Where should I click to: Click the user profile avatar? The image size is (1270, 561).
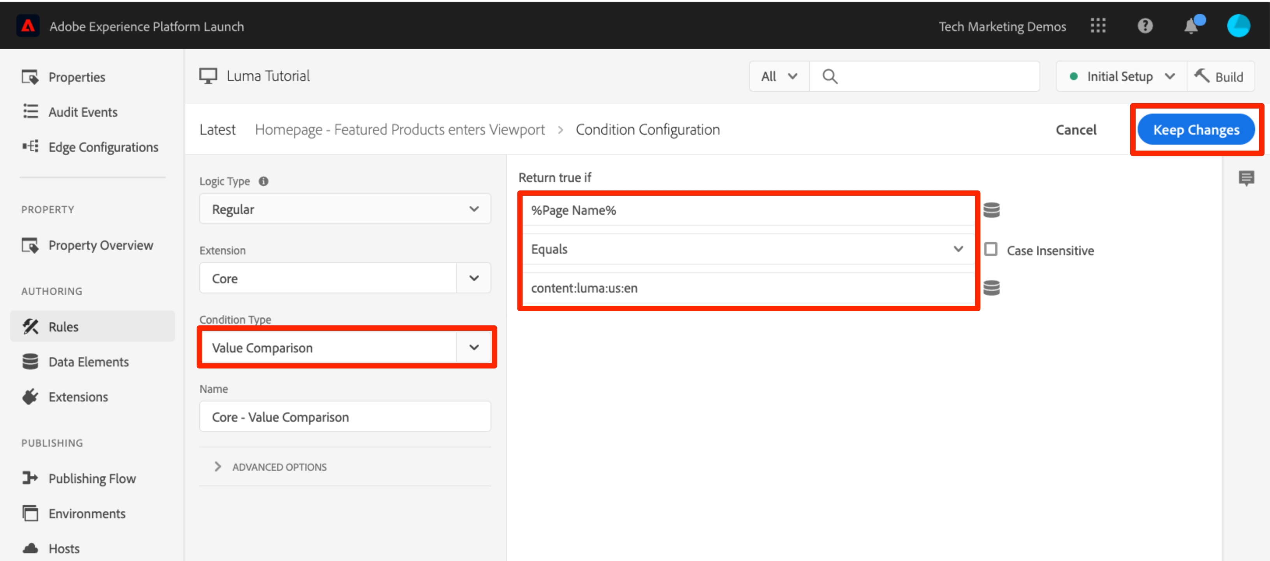pos(1238,26)
